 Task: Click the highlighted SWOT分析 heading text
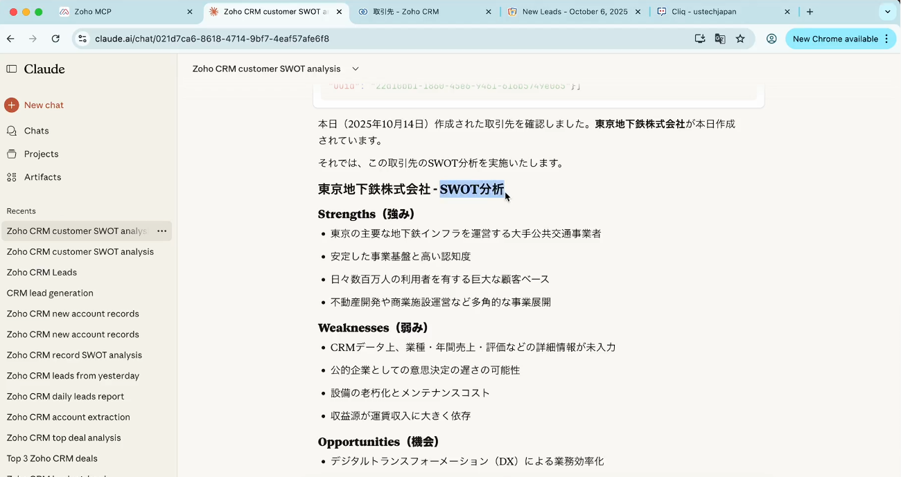point(472,189)
